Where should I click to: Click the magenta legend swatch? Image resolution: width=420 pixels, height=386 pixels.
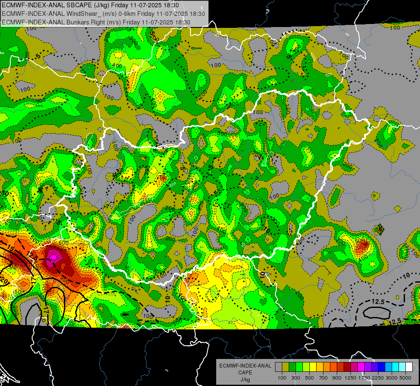click(x=361, y=367)
